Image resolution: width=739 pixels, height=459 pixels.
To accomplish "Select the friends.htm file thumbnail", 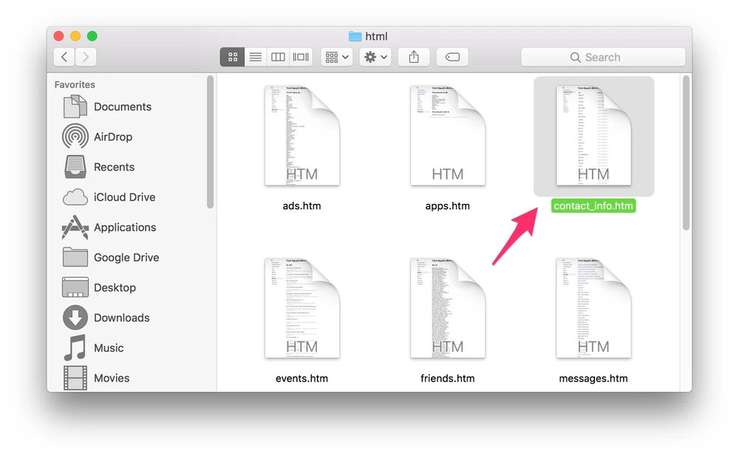I will tap(447, 308).
